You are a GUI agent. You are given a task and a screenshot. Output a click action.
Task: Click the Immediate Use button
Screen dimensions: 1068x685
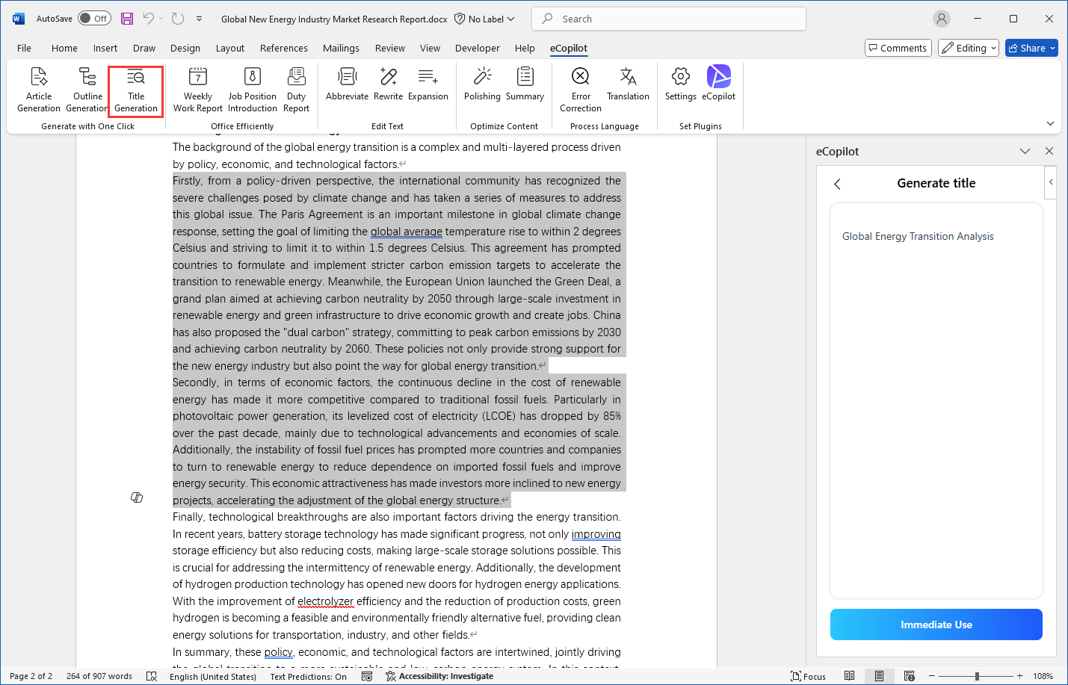(x=936, y=624)
